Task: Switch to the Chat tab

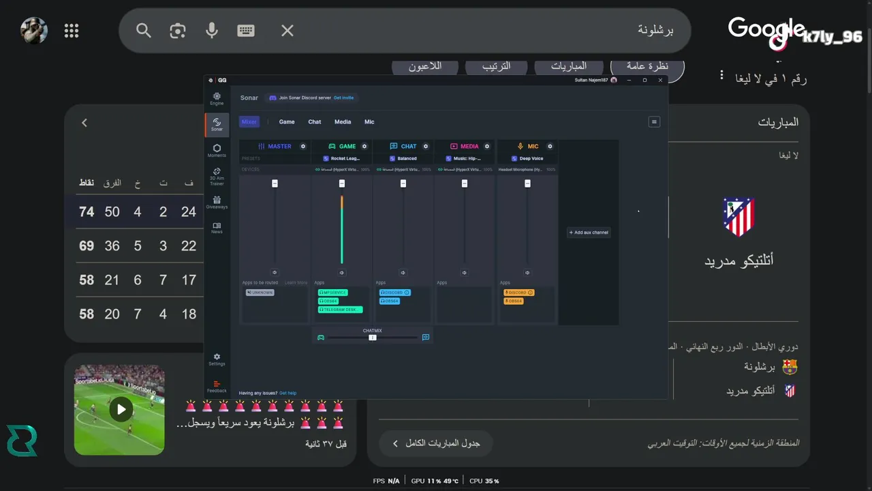Action: tap(315, 122)
